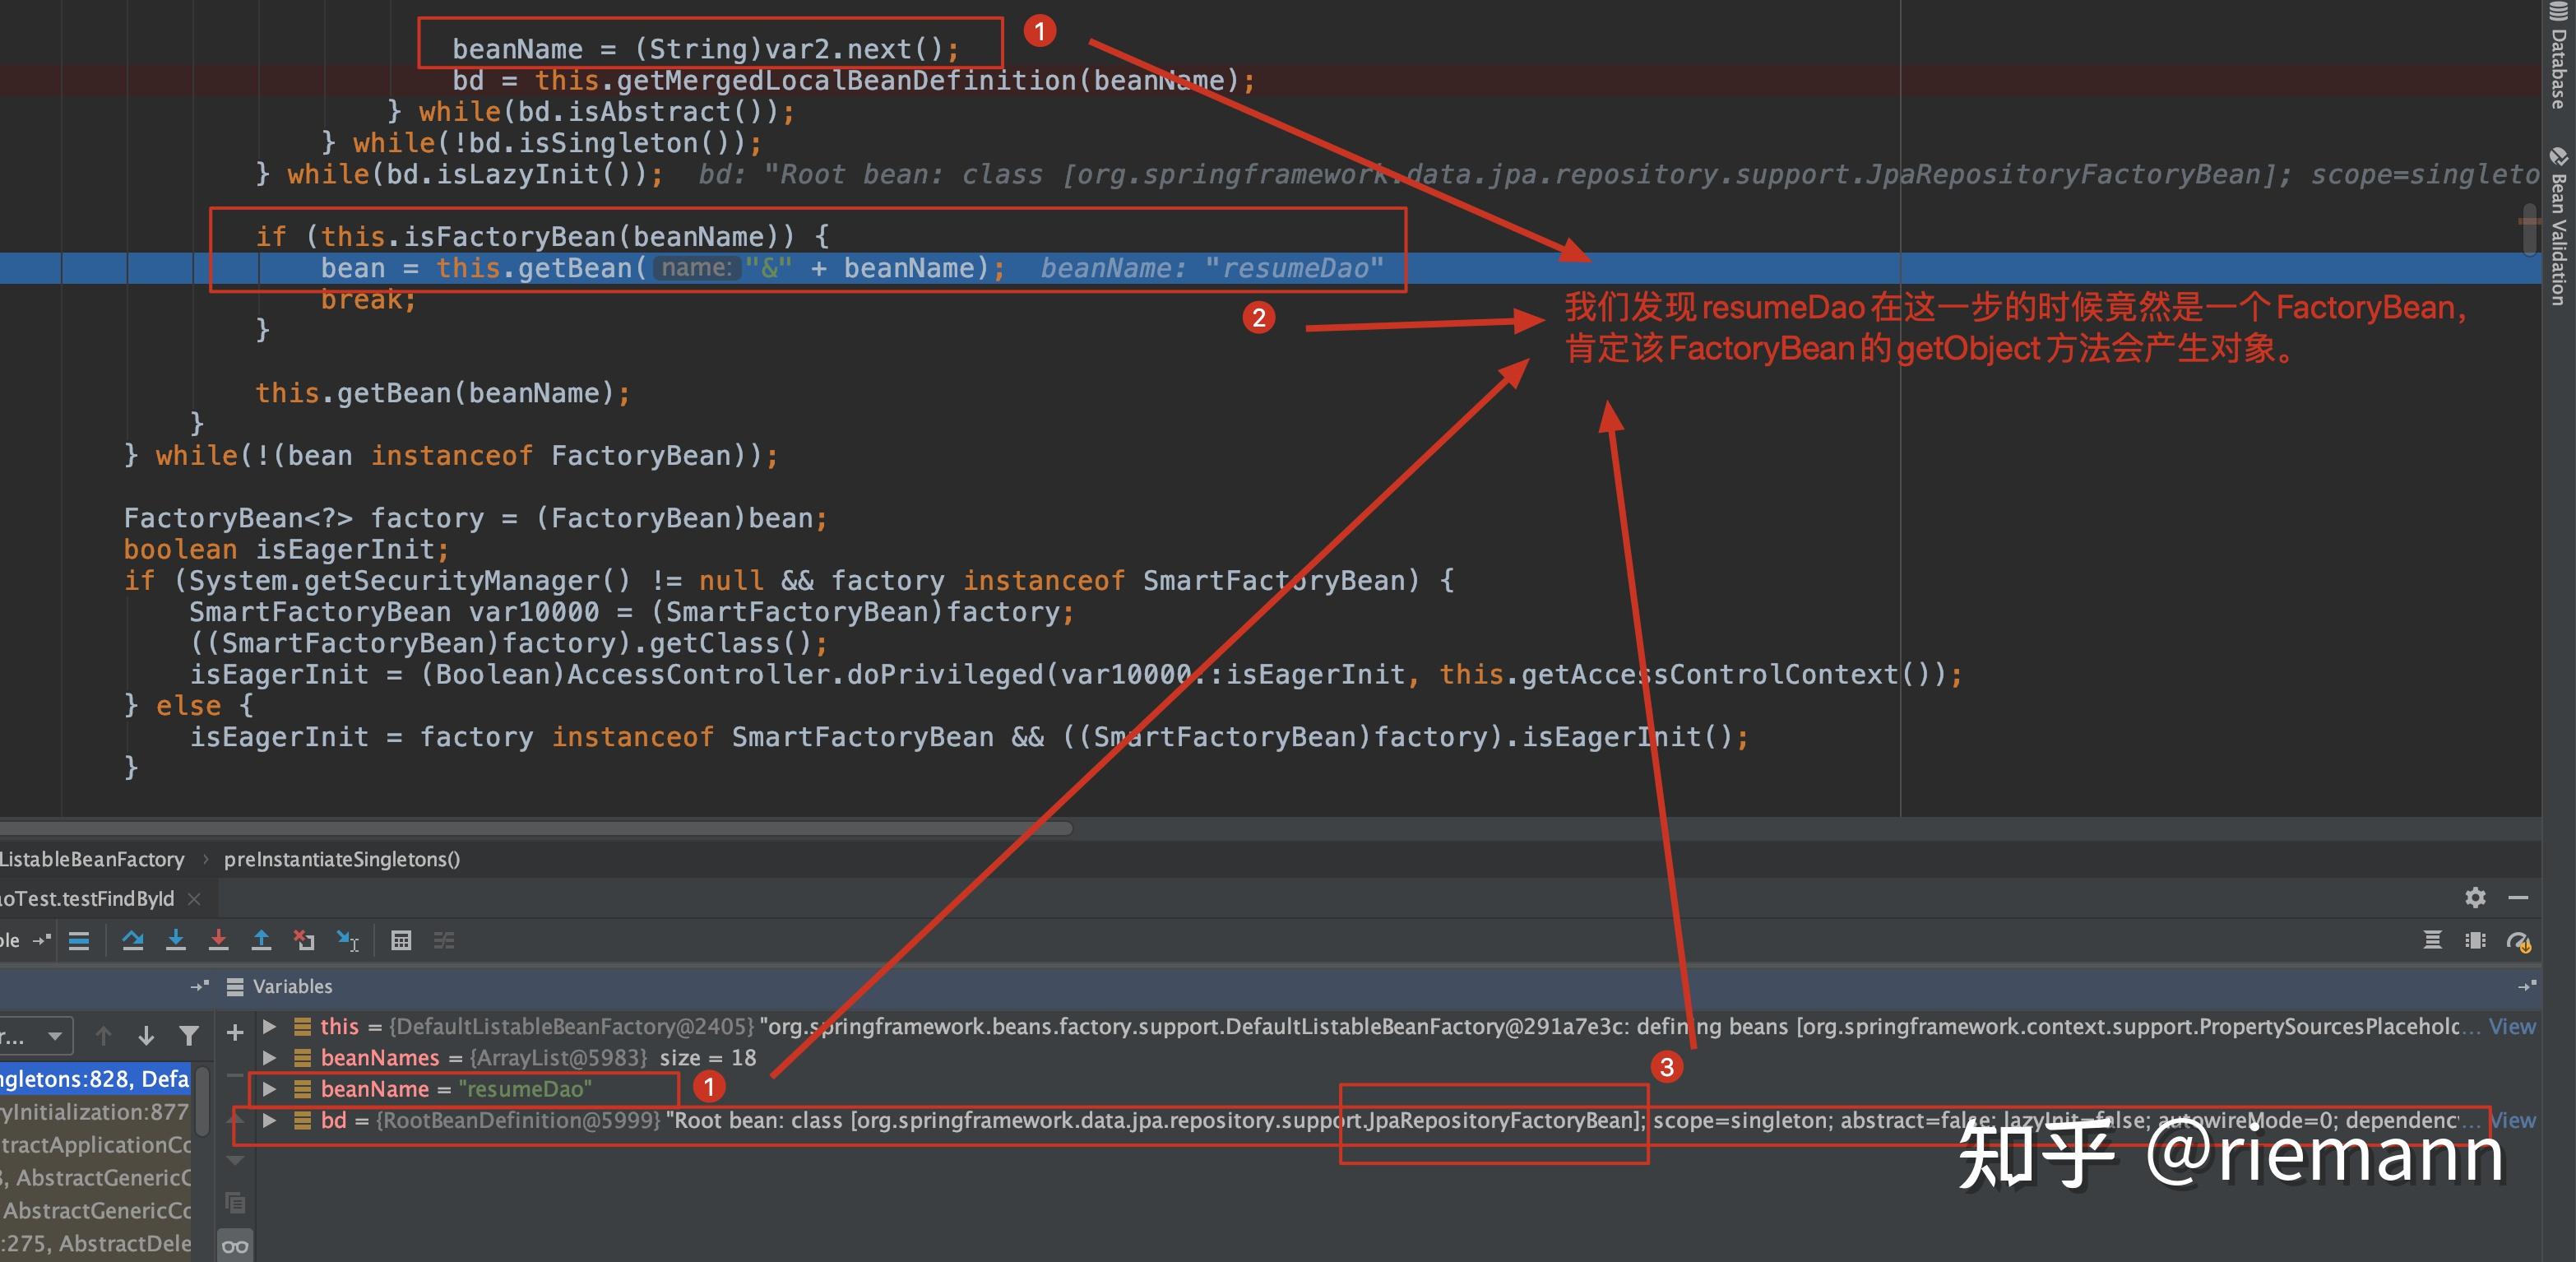Click View link for the this variable
Image resolution: width=2576 pixels, height=1262 pixels.
click(x=2511, y=1026)
